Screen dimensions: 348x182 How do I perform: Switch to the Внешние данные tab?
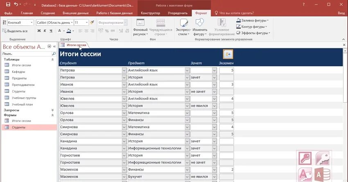click(76, 13)
